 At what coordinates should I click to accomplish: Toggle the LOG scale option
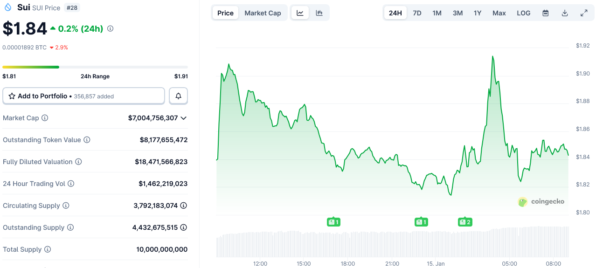(x=523, y=13)
